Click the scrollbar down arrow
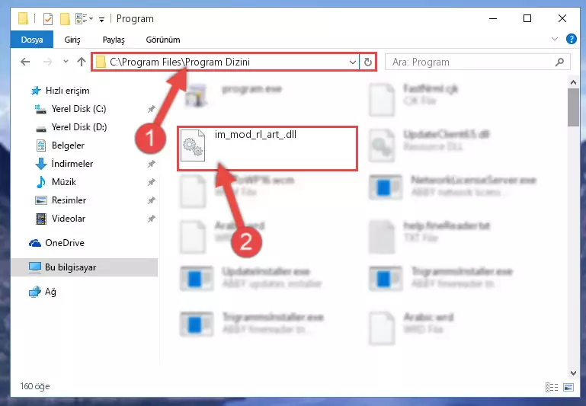 point(573,372)
